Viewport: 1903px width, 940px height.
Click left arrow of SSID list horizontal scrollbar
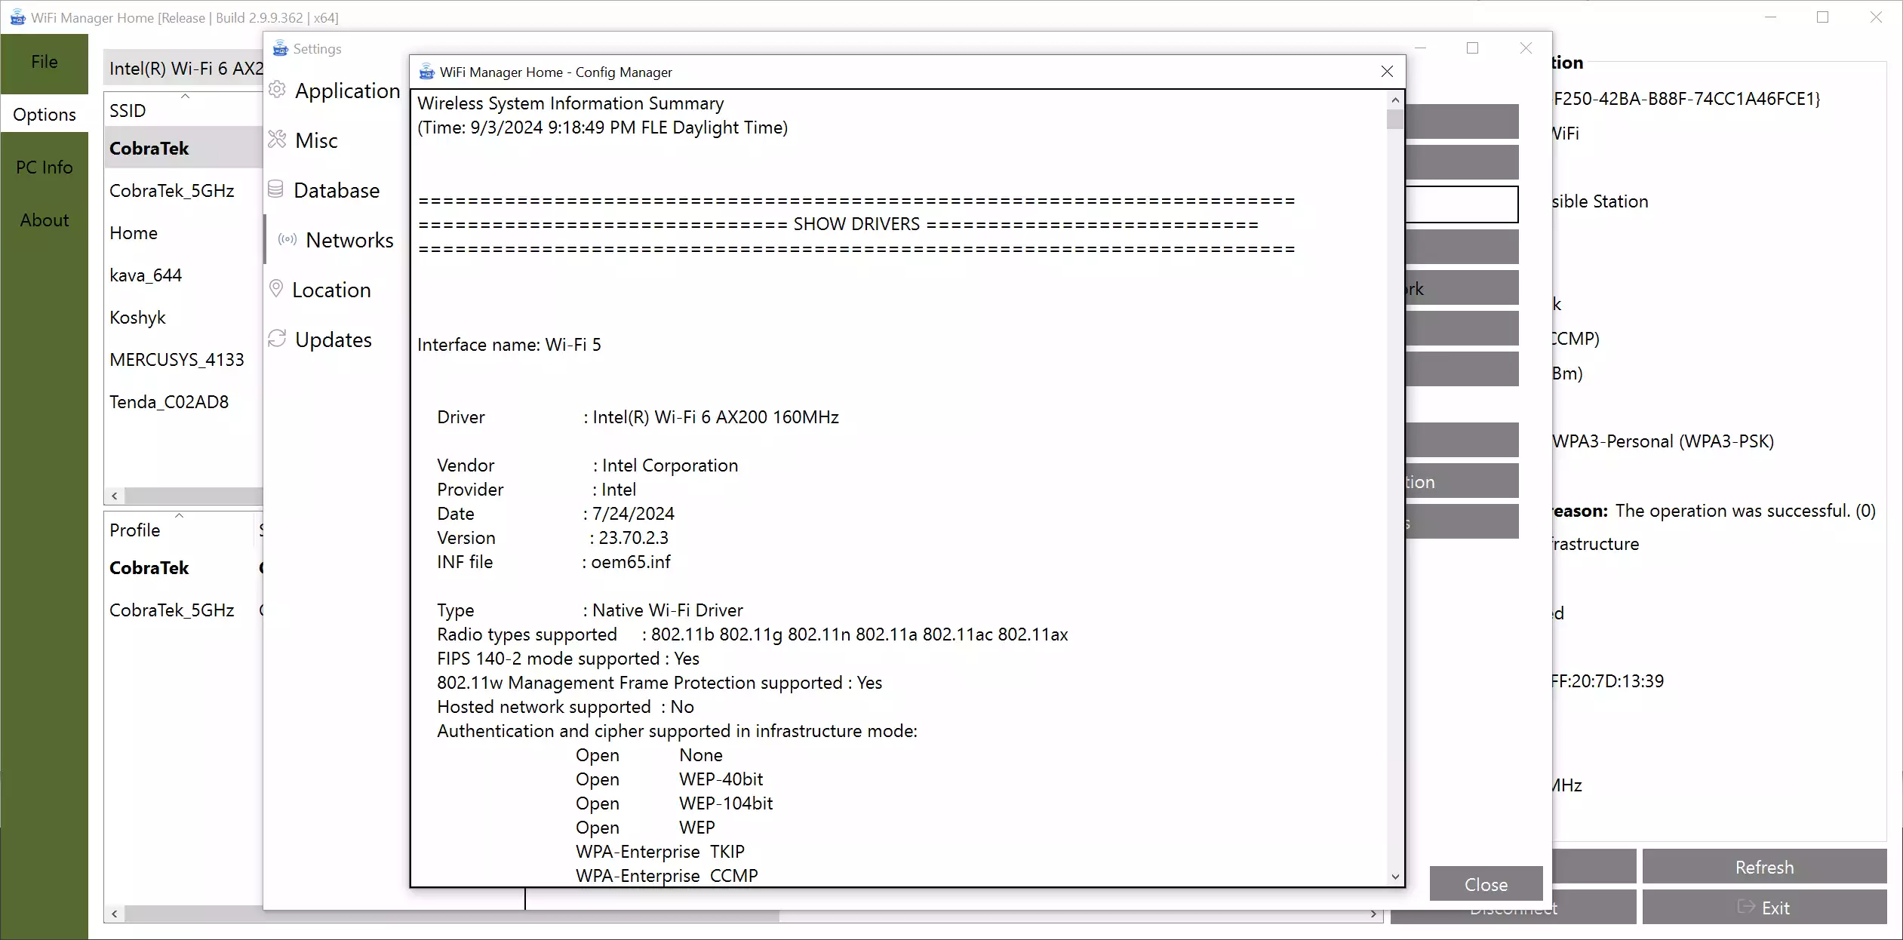[114, 496]
